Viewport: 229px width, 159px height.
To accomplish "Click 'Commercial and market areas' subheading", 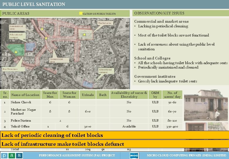I will 161,21.
